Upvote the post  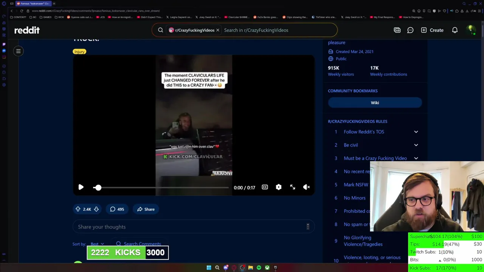click(x=78, y=209)
